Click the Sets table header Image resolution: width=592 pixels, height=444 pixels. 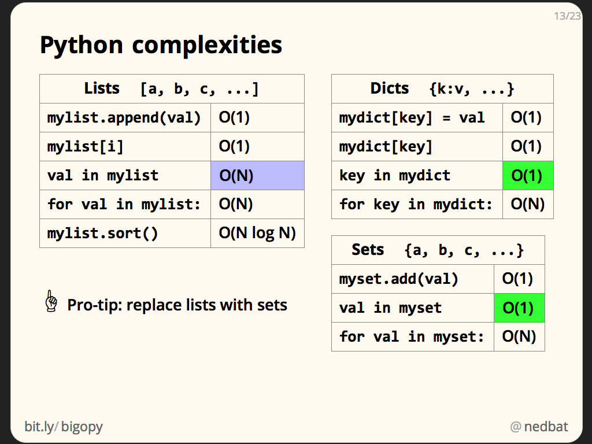pyautogui.click(x=438, y=250)
